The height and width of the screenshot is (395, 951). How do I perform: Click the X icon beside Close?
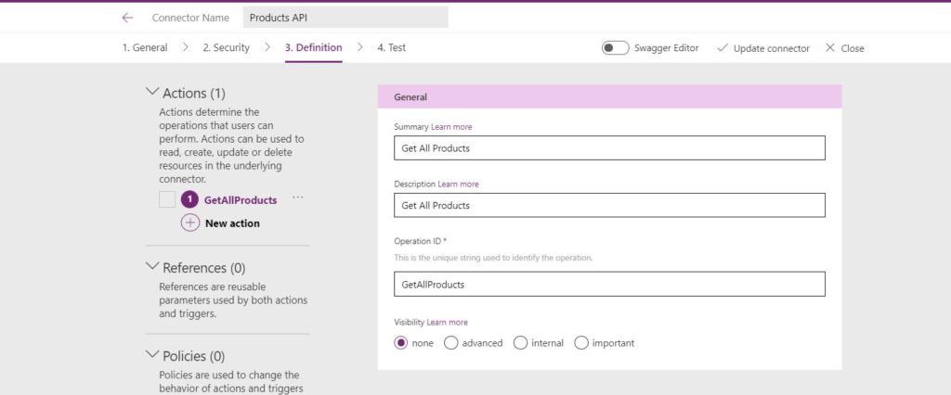[x=830, y=48]
